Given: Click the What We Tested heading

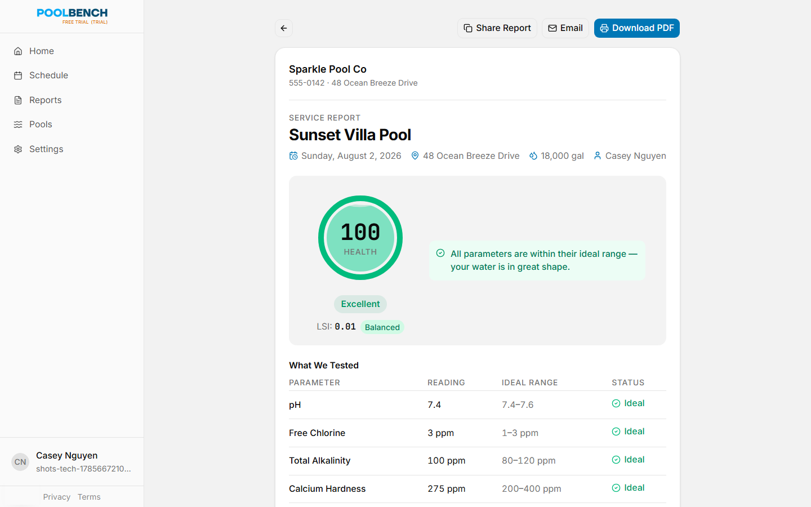Looking at the screenshot, I should tap(324, 365).
